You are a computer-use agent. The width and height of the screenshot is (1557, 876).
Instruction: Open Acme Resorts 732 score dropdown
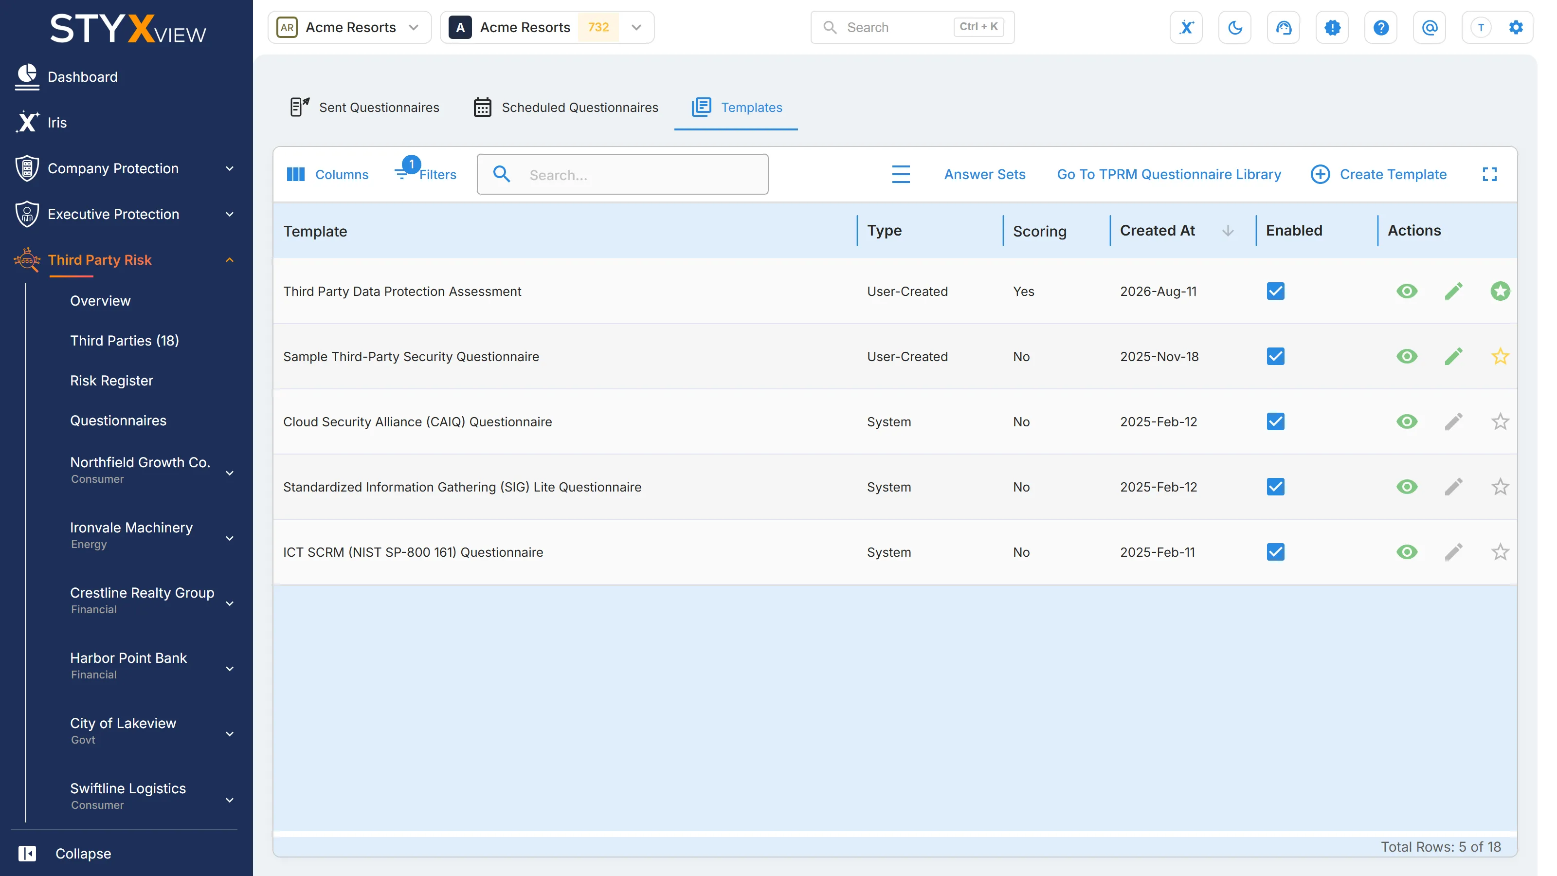[547, 27]
